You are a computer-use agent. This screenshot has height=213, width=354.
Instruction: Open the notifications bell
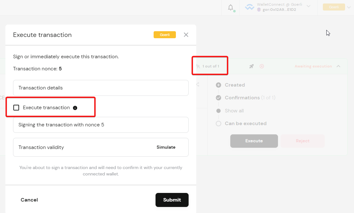click(231, 7)
